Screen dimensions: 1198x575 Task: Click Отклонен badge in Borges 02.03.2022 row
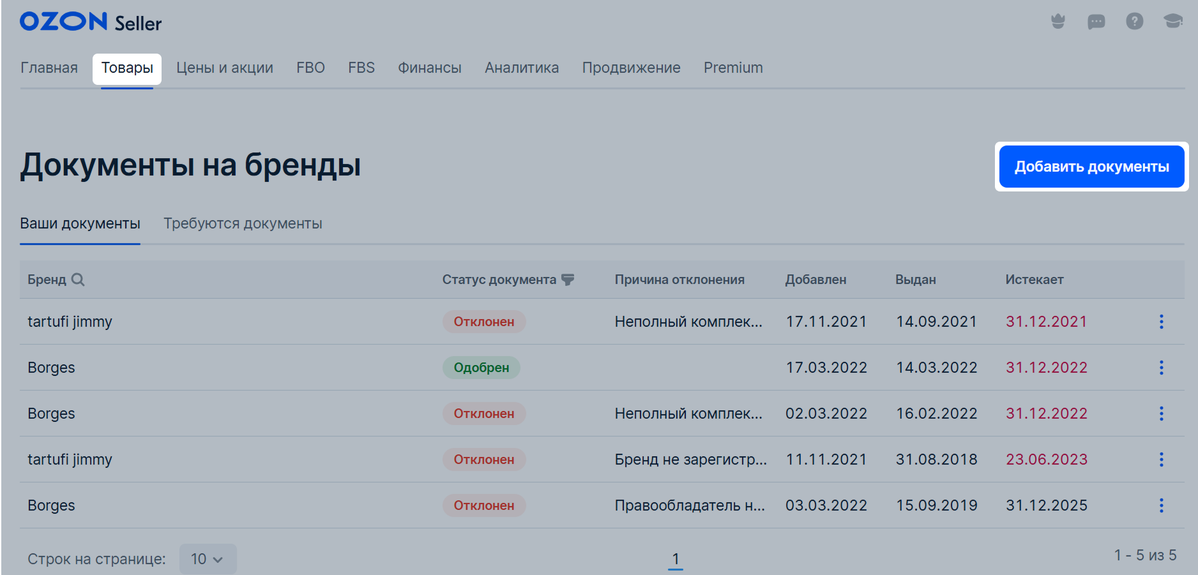click(x=484, y=414)
